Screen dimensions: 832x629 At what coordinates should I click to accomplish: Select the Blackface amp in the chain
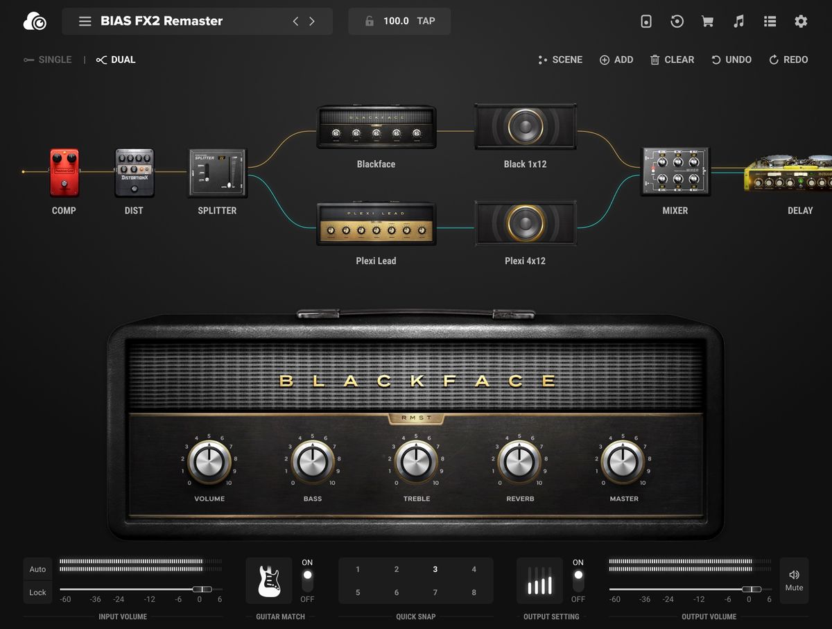376,127
